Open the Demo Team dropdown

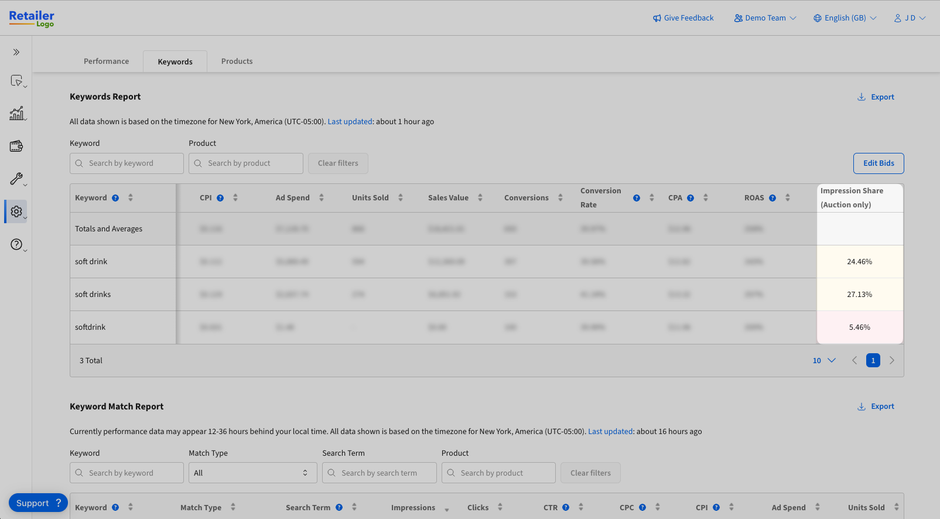point(765,18)
